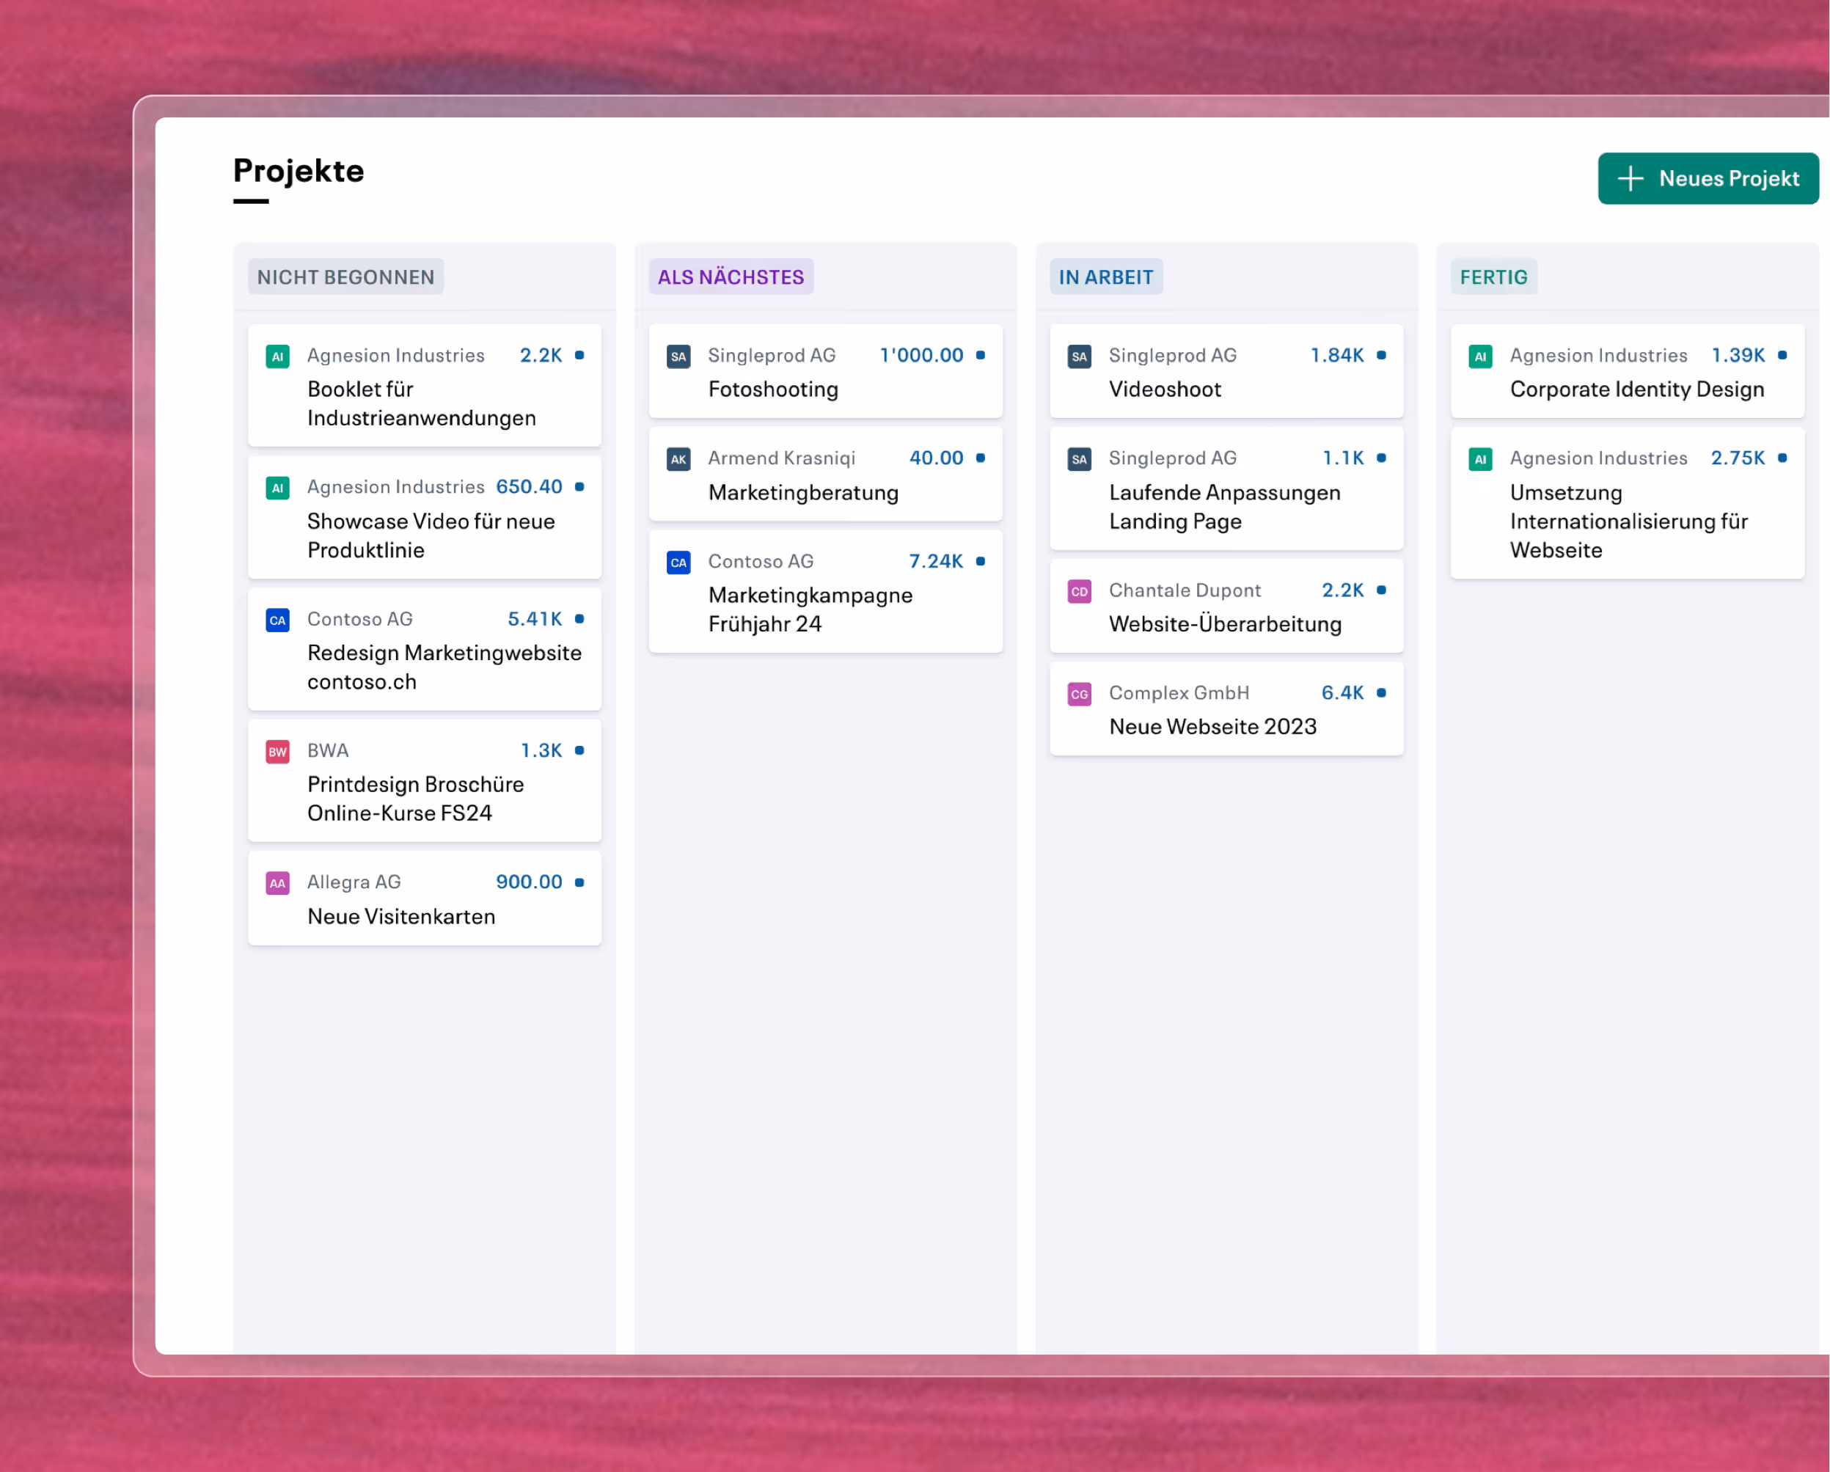The image size is (1830, 1472).
Task: Click the status dot beside 1'000.00
Action: tap(981, 356)
